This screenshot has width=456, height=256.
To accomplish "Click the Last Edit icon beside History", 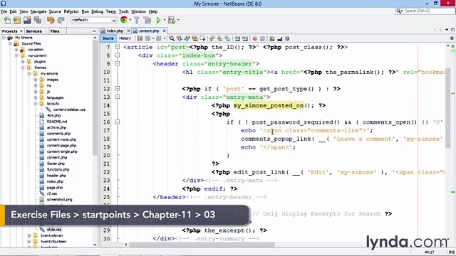I will coord(140,38).
